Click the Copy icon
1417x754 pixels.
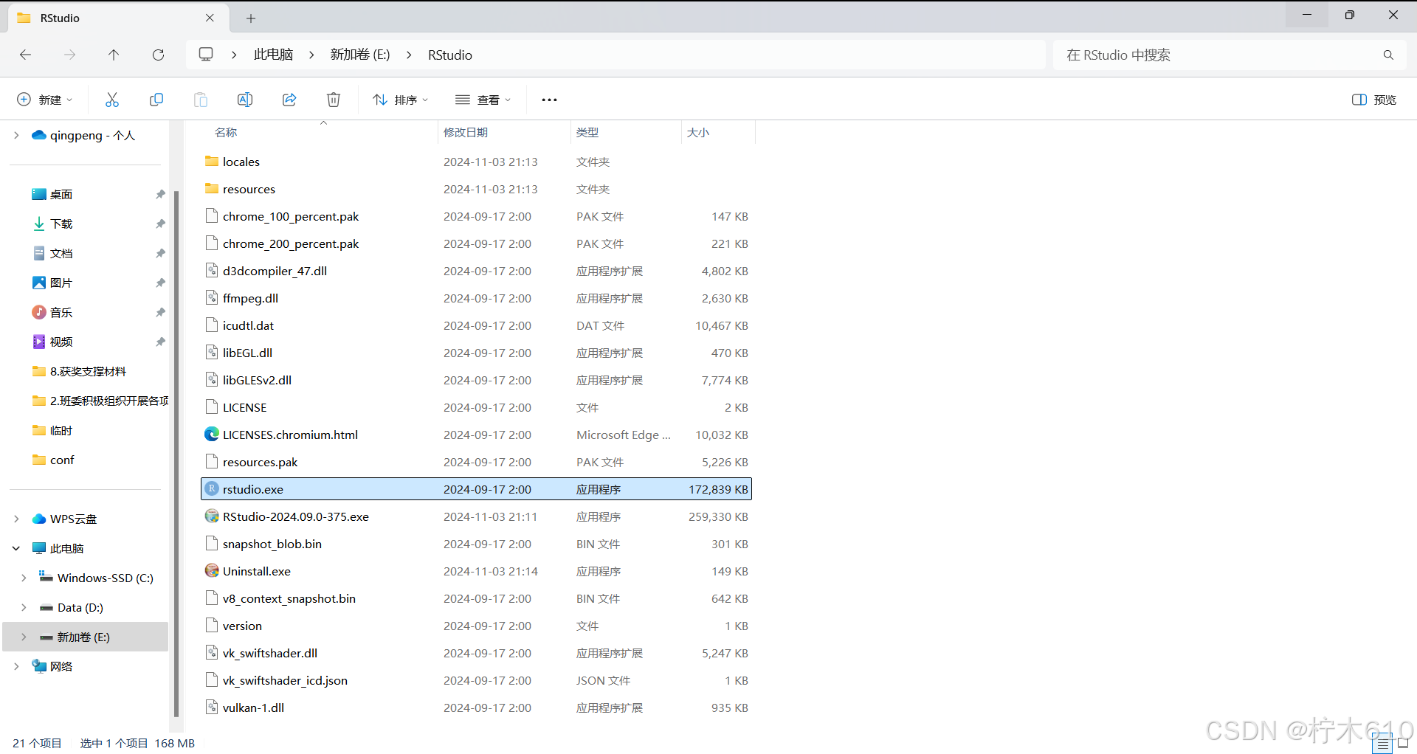(156, 99)
